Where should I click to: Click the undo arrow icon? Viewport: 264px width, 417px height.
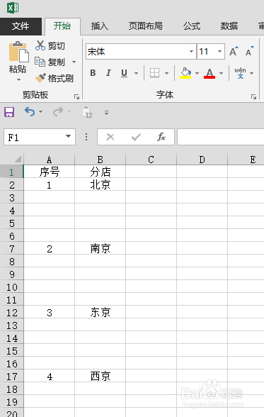[x=30, y=112]
